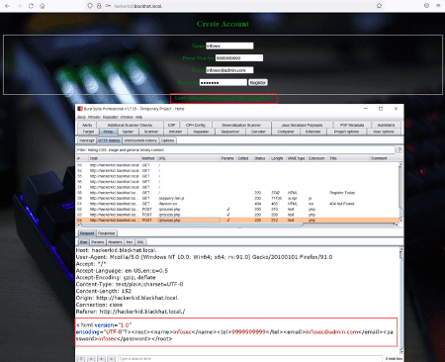This screenshot has height=362, width=445.
Task: Select the highlighted POST /process.php row
Action: tap(237, 220)
